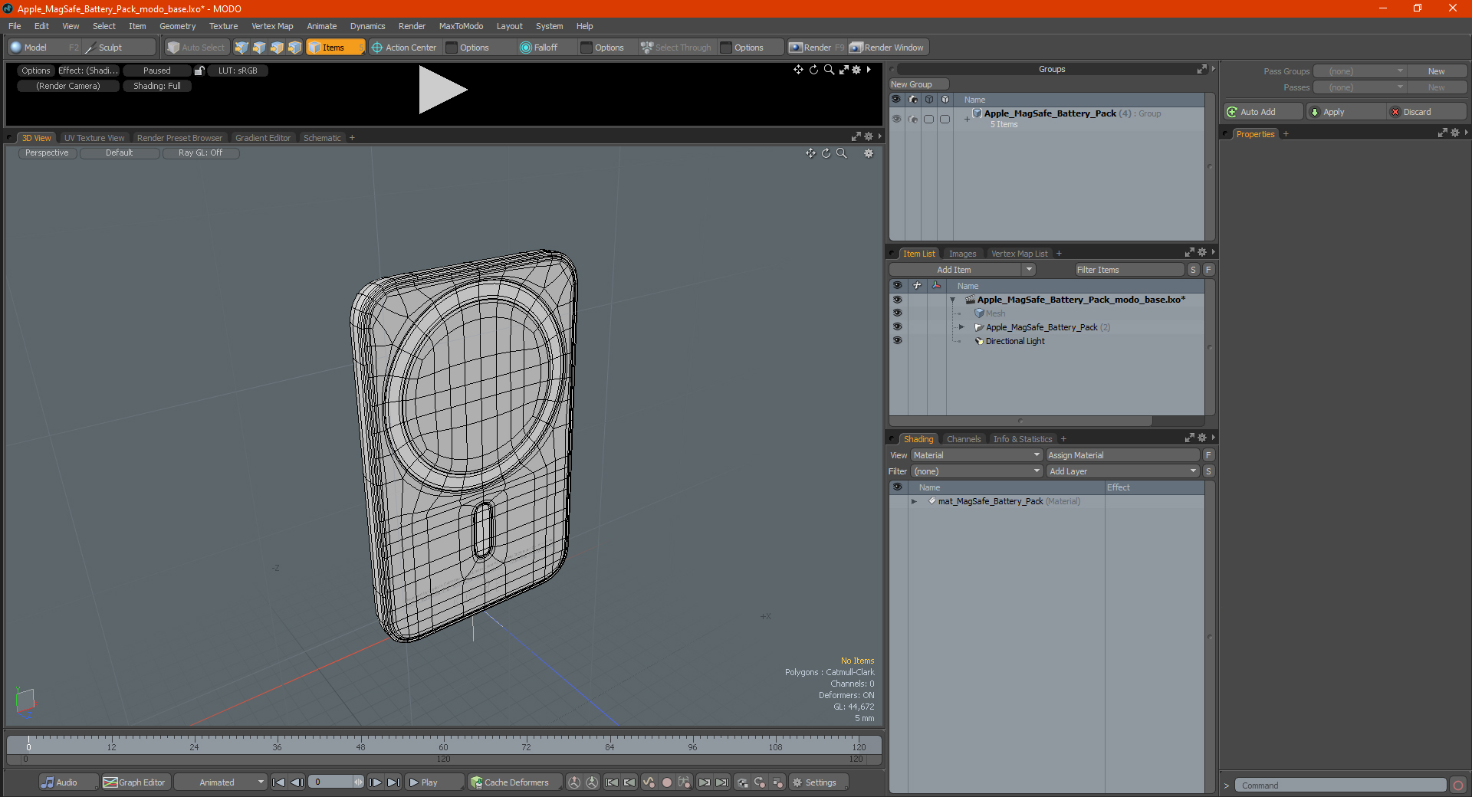
Task: Expand mat_MagSafe_Battery_Pack material
Action: click(x=914, y=501)
